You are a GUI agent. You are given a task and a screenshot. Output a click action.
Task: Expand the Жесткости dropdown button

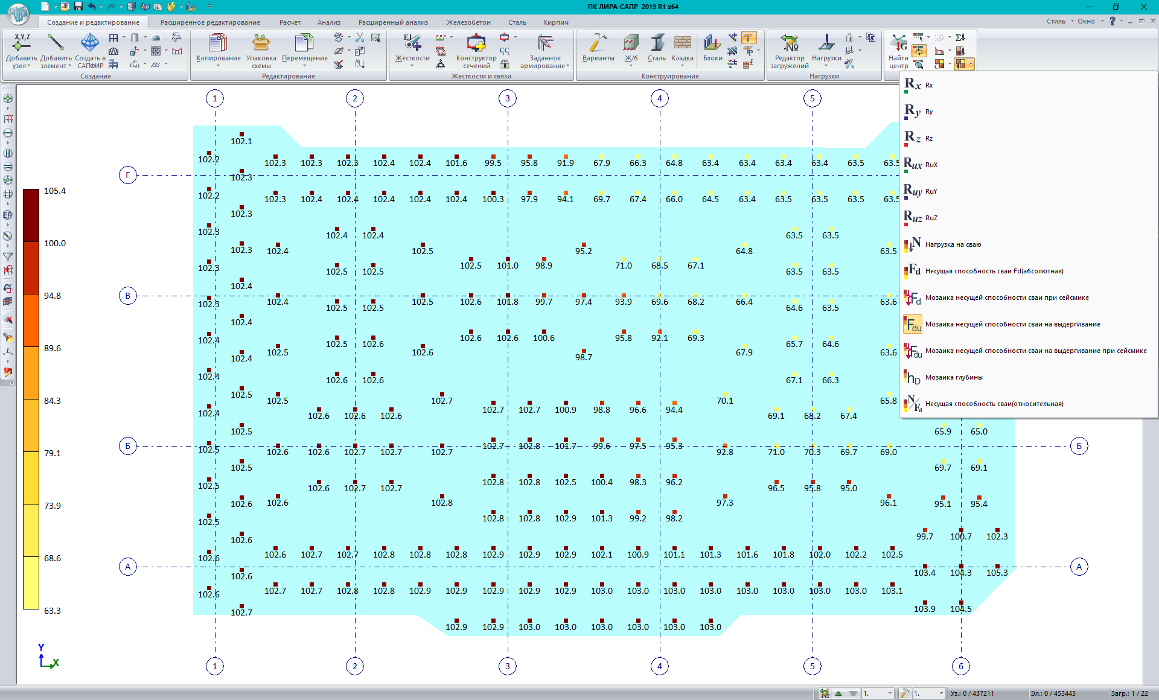click(x=412, y=65)
